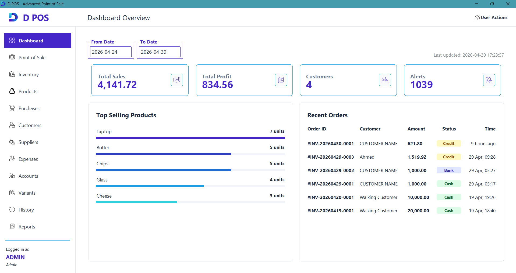Click the D POS logo icon
The image size is (516, 273).
[x=13, y=17]
